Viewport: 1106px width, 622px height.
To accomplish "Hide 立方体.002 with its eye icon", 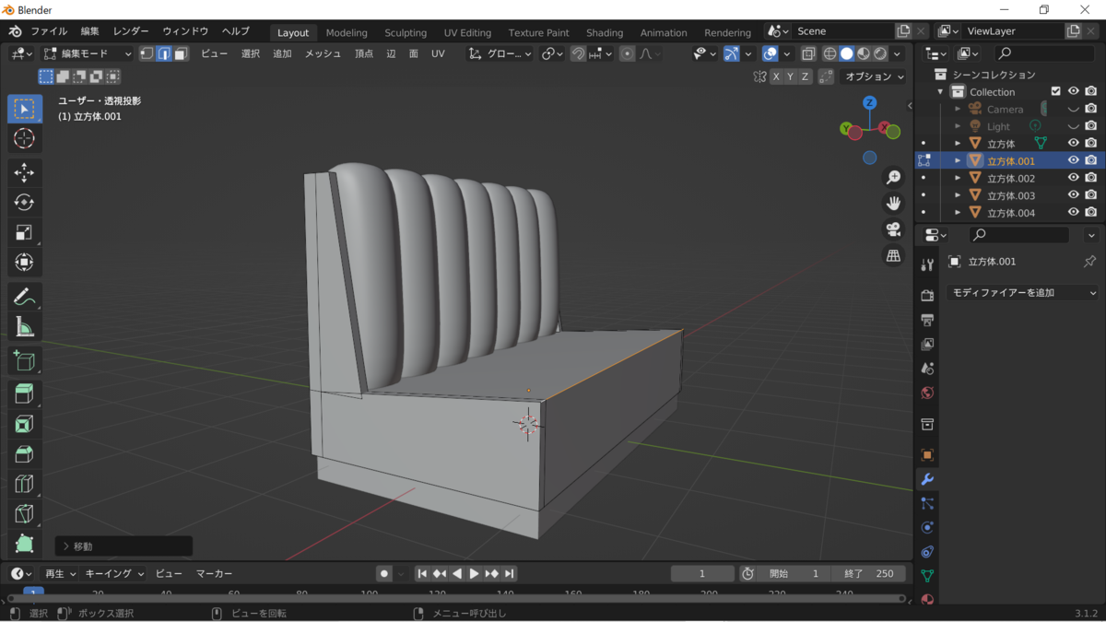I will point(1073,178).
